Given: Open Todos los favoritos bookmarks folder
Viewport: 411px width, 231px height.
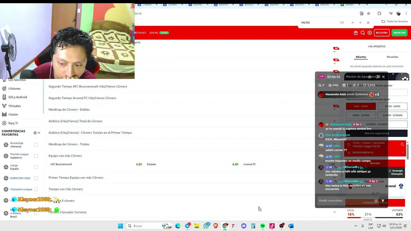Looking at the screenshot, I should 395,21.
